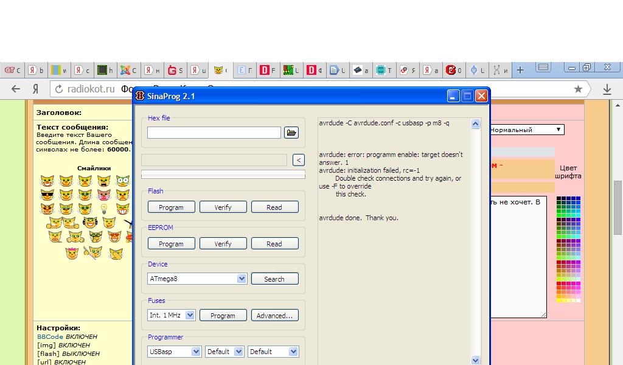This screenshot has width=623, height=365.
Task: Open the Programmer dropdown showing USBasp
Action: click(x=196, y=352)
